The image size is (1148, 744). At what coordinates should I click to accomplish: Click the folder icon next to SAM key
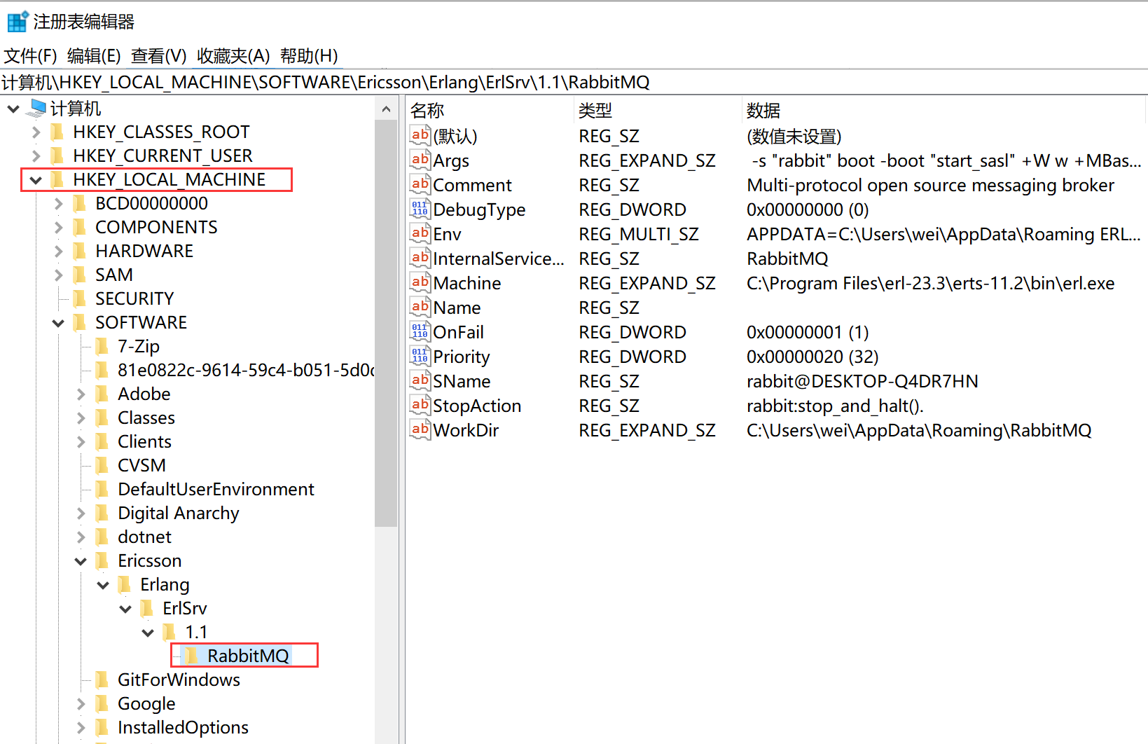click(79, 275)
